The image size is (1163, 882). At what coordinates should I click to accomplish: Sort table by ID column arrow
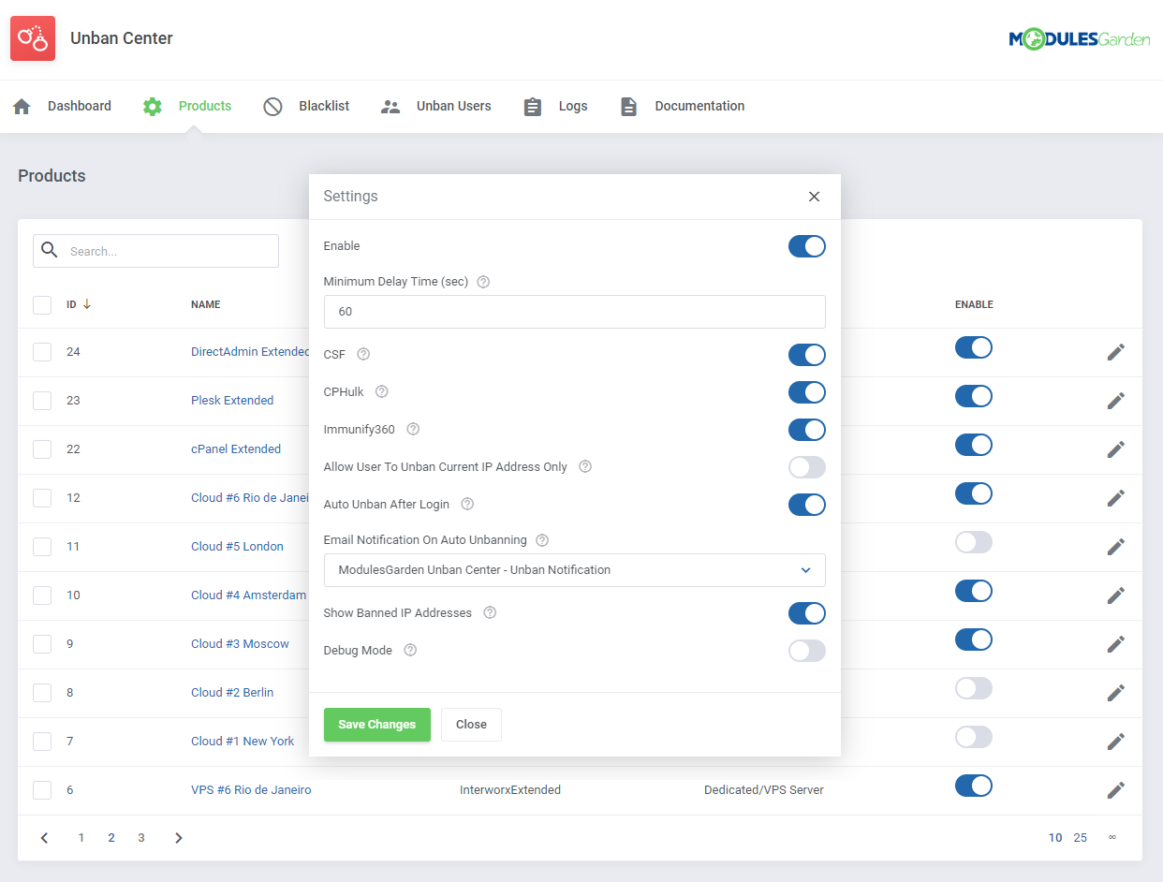pos(87,304)
